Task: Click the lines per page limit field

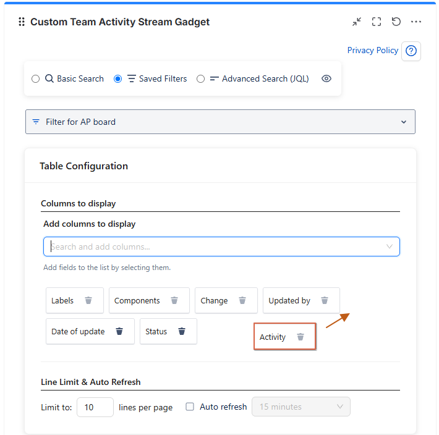Action: [x=95, y=407]
